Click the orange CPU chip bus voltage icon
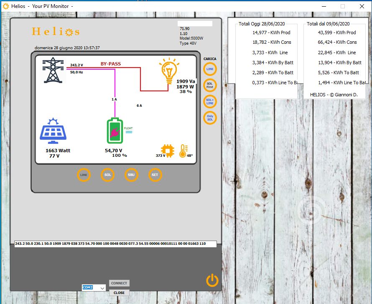Viewport: 372px width, 304px height. (x=168, y=151)
